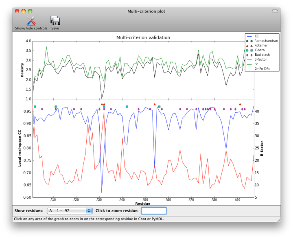The height and width of the screenshot is (239, 293).
Task: Pick the C-beta square marker near residue A11
Action: 56,107
